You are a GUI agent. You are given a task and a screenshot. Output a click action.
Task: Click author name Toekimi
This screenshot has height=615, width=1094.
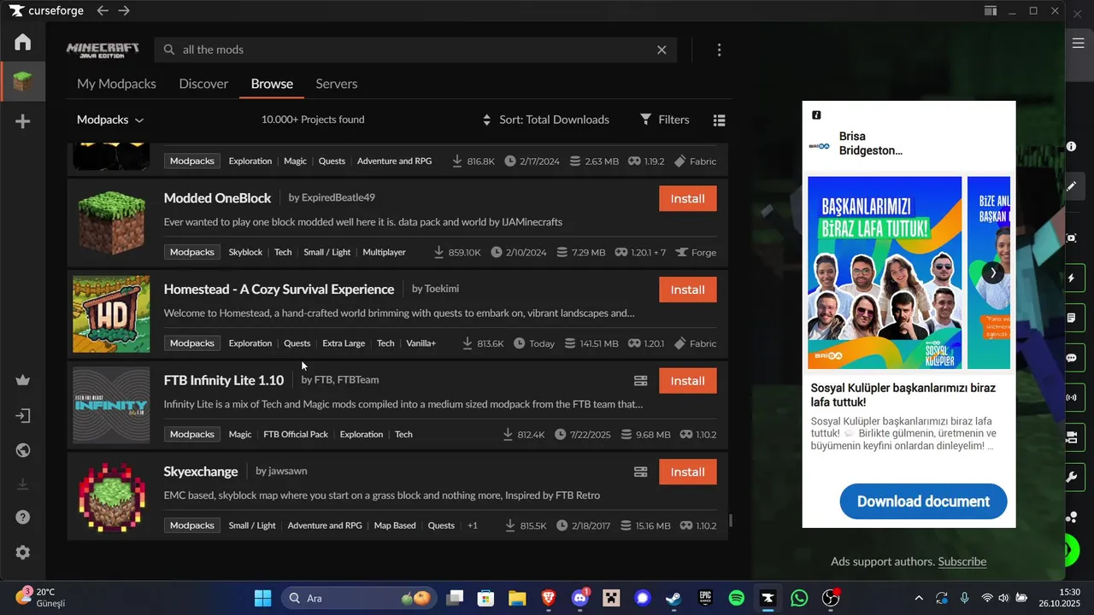pos(442,289)
